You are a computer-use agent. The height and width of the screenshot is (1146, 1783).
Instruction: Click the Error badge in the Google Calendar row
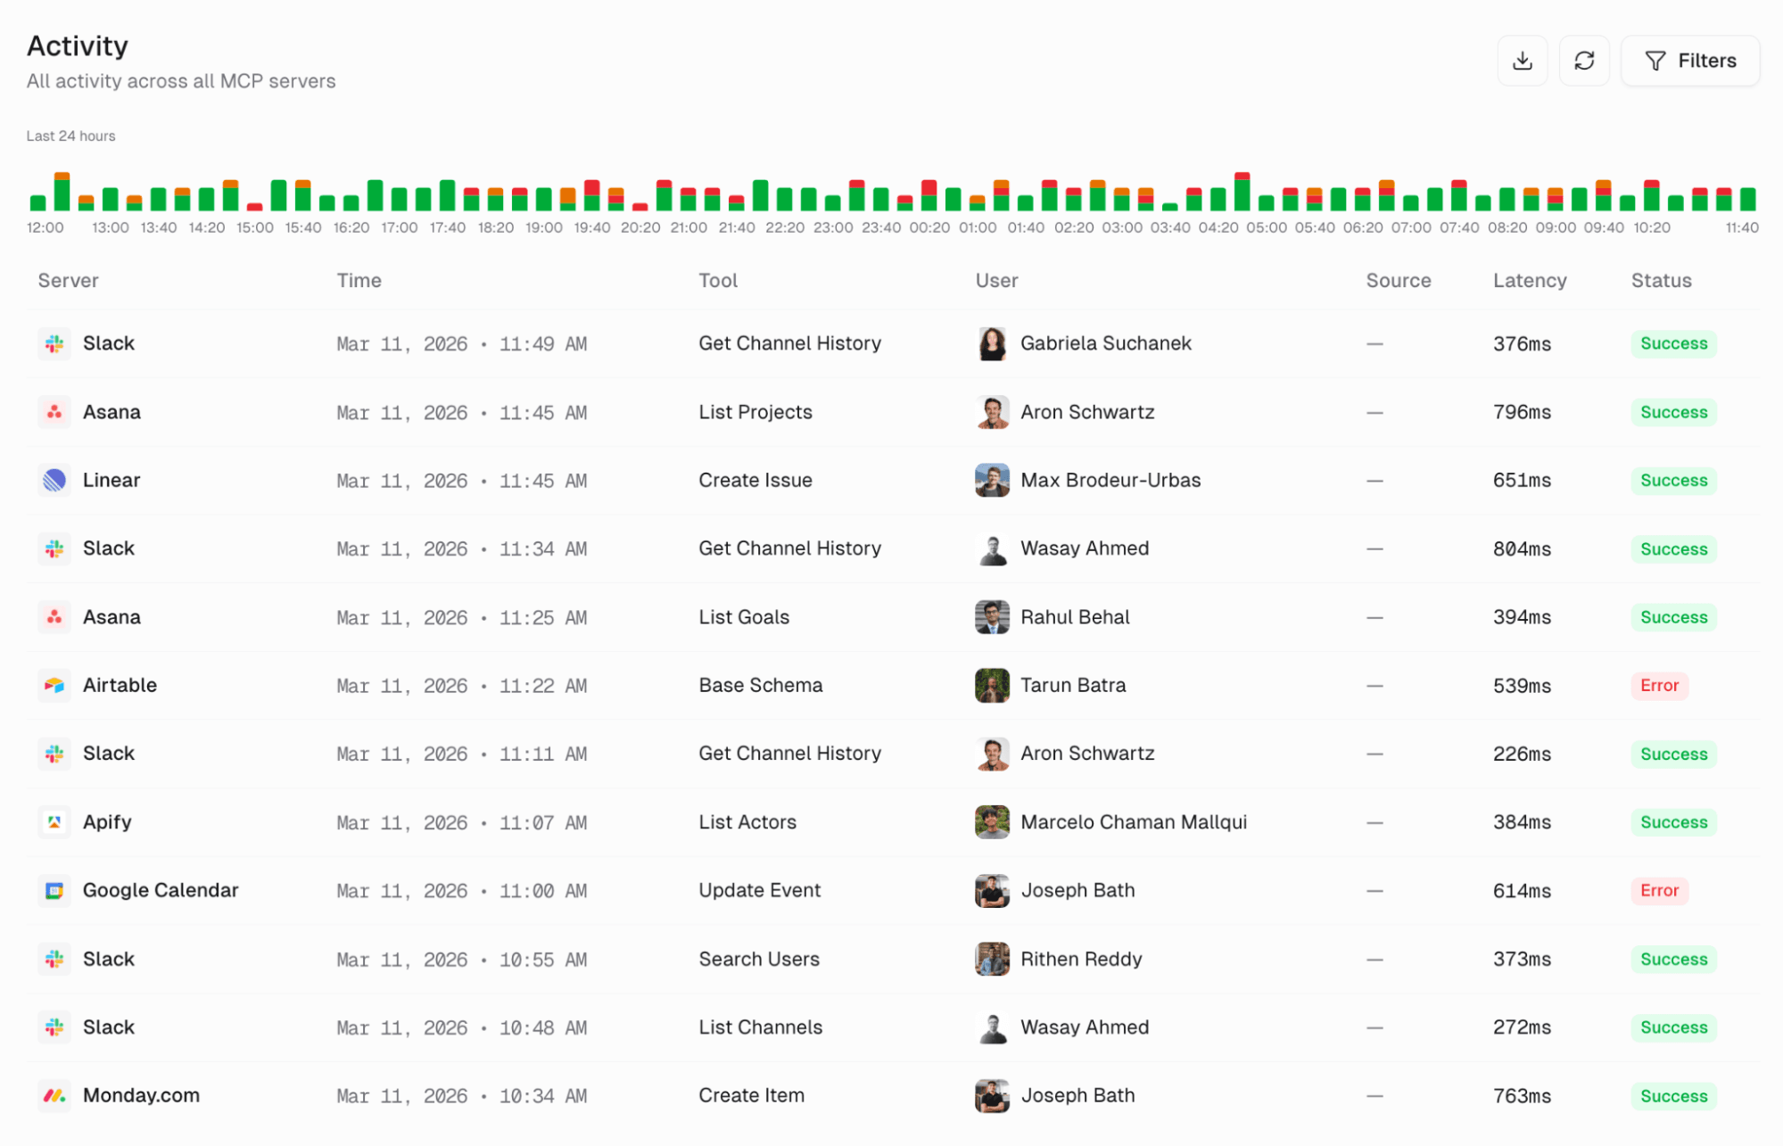point(1659,890)
